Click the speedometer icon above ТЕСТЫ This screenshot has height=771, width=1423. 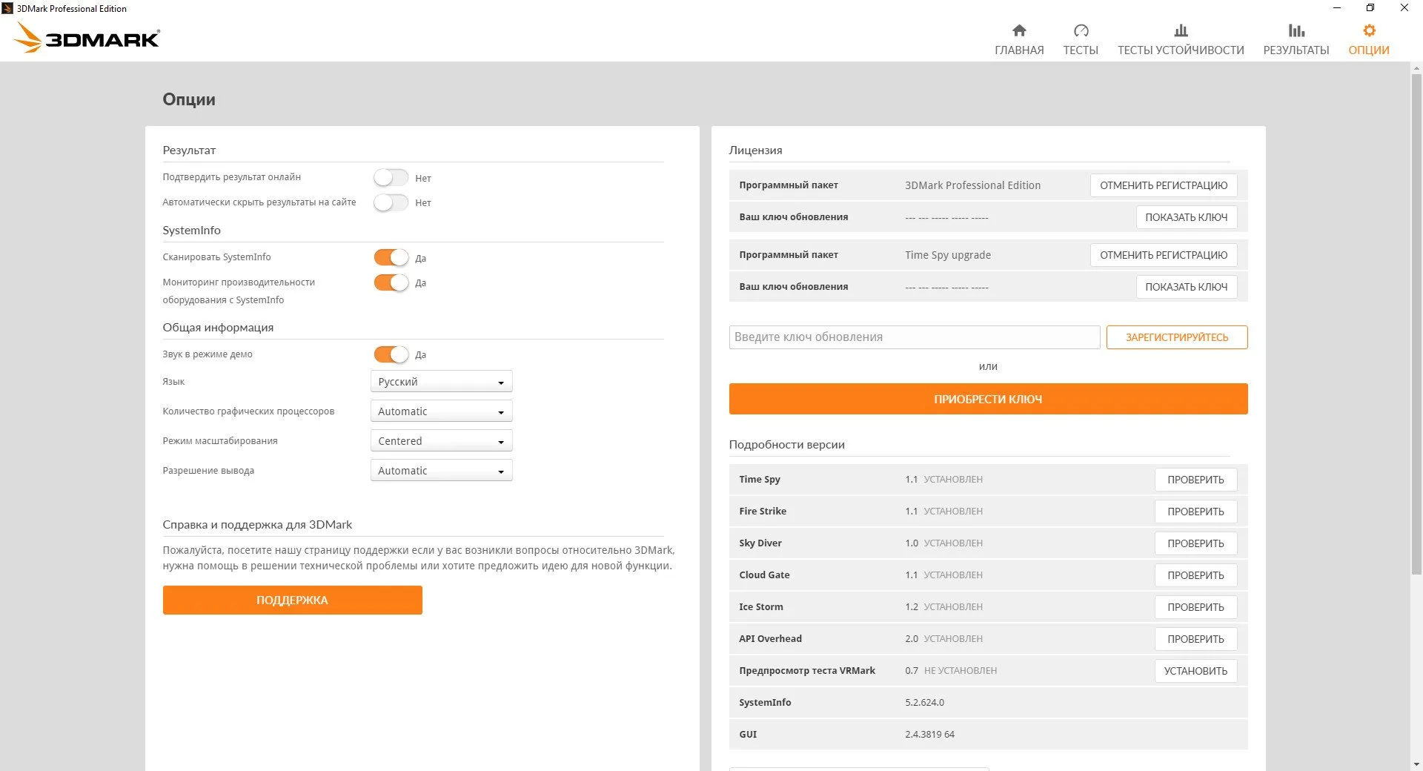pos(1081,30)
